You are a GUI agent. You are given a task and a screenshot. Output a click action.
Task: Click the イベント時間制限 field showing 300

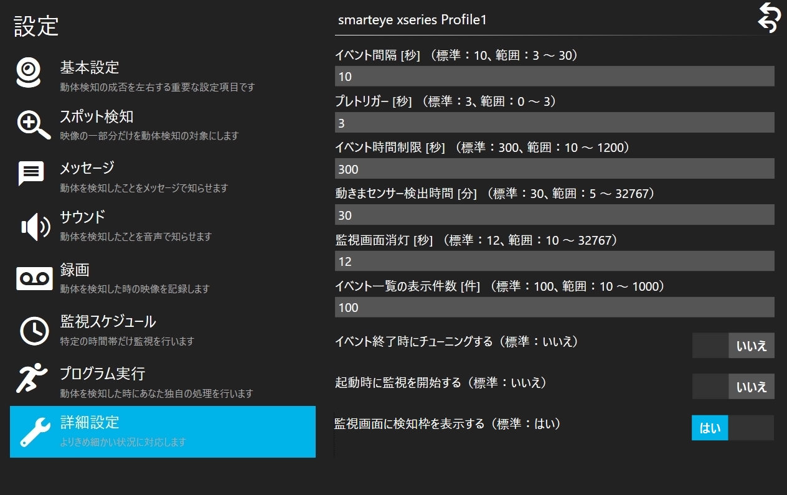(x=554, y=169)
